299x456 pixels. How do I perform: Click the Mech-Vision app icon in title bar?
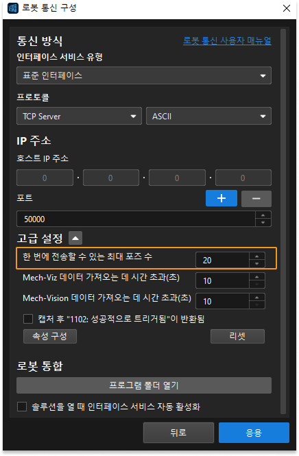point(12,8)
